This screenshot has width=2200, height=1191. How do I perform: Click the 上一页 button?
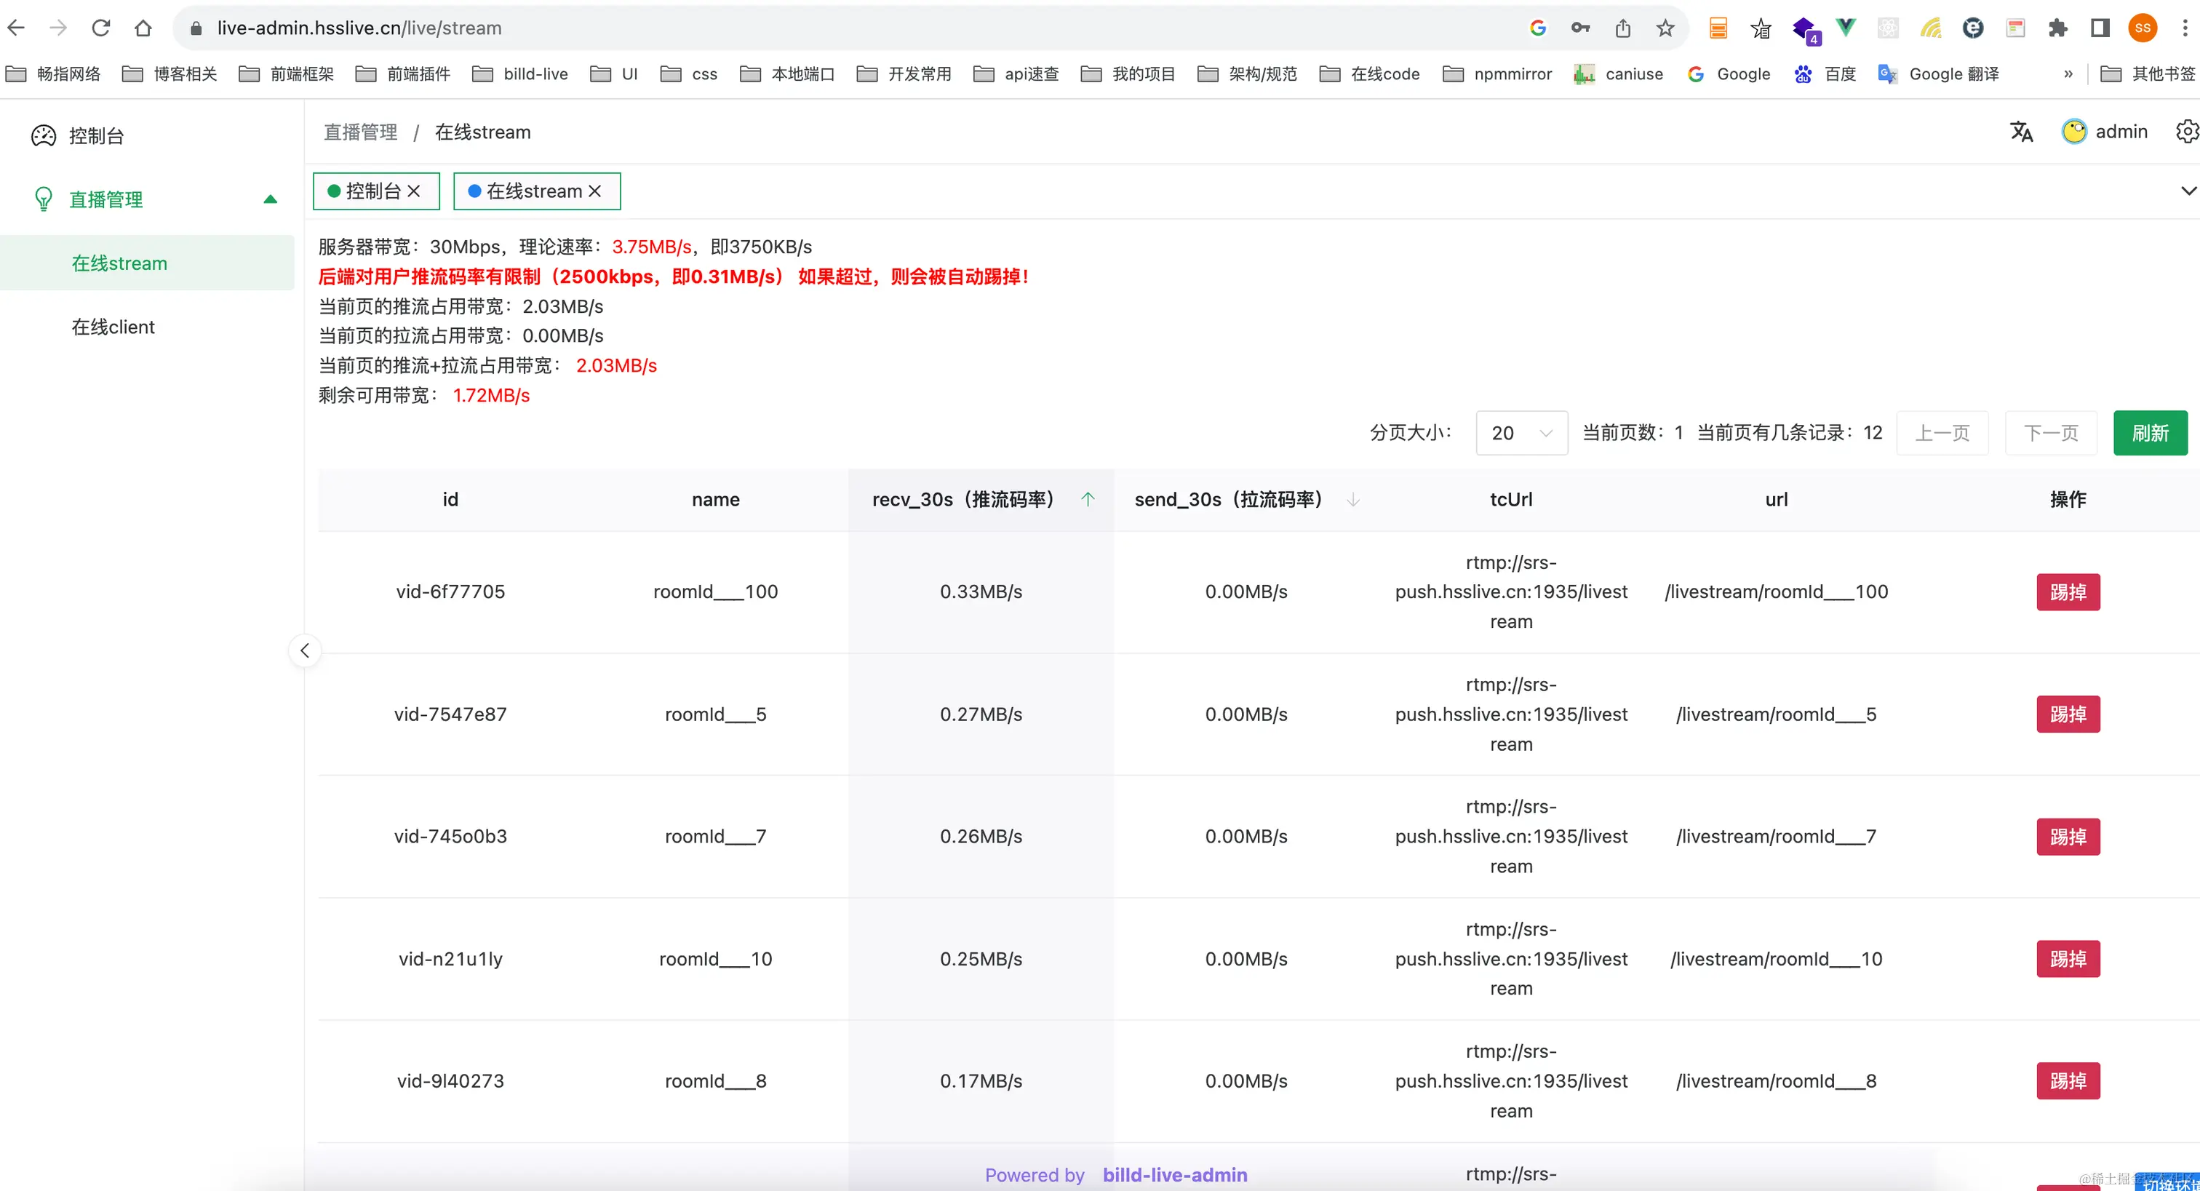pos(1943,433)
